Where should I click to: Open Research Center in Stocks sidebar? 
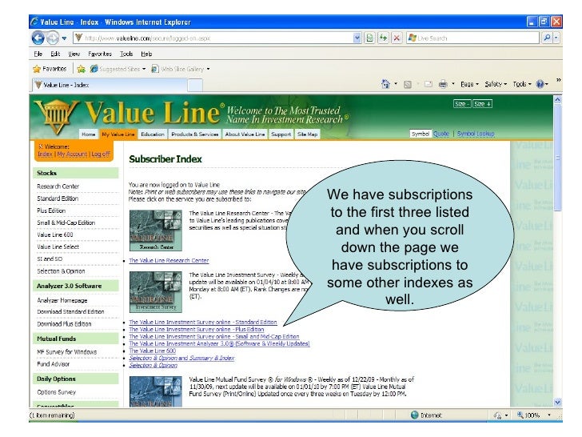click(x=58, y=186)
